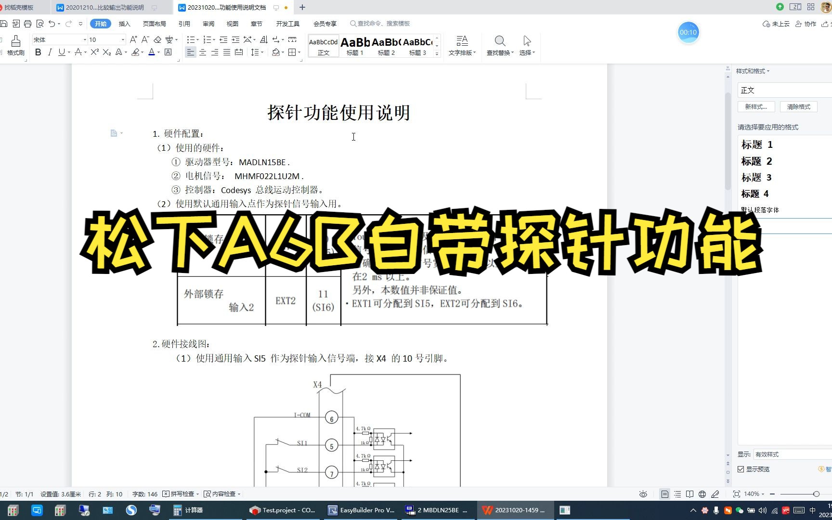Viewport: 832px width, 520px height.
Task: Click the clear formatting eraser icon
Action: click(157, 39)
